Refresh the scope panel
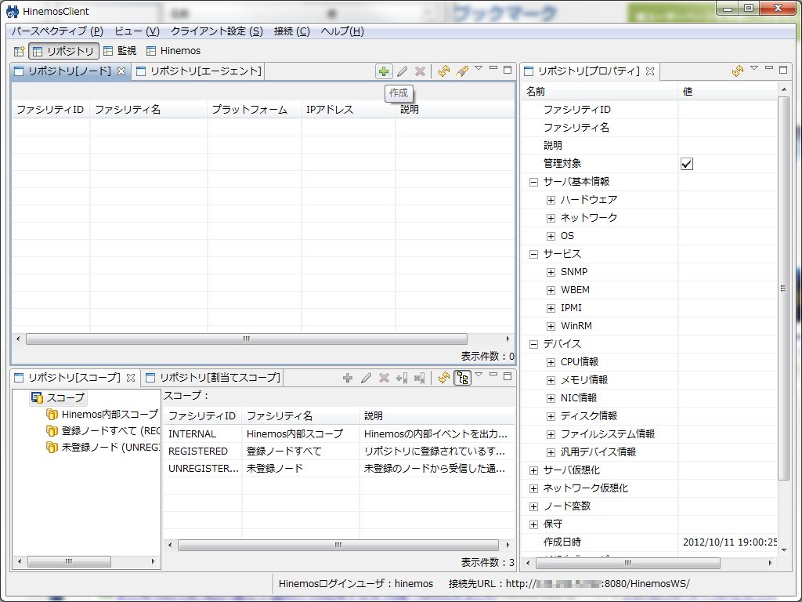 coord(444,378)
